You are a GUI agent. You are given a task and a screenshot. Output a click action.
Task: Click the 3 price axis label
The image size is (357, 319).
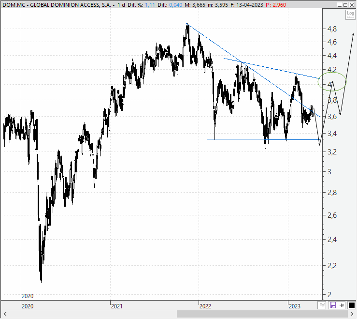click(x=329, y=171)
